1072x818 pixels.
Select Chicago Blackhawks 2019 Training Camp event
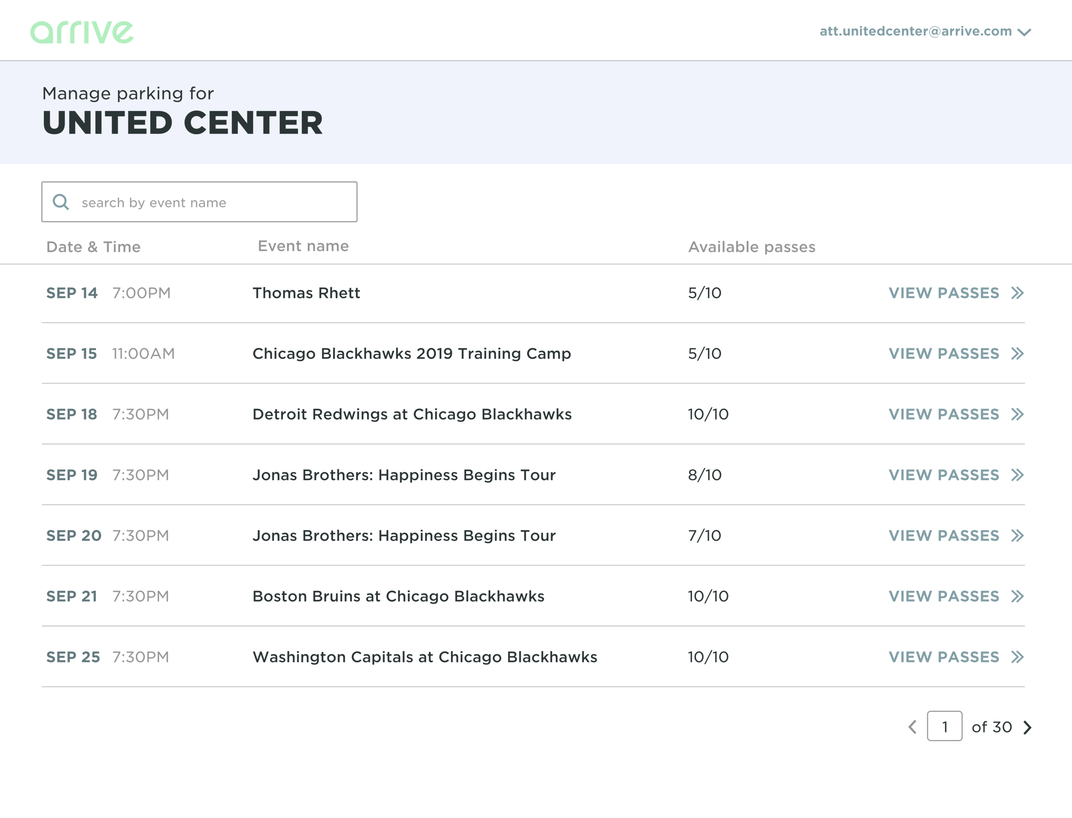[412, 354]
